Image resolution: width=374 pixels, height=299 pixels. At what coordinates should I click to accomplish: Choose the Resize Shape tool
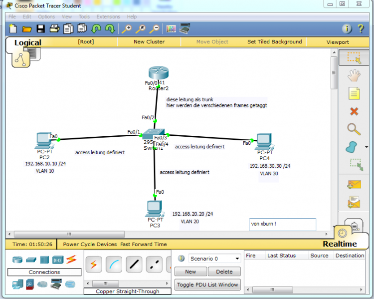357,165
